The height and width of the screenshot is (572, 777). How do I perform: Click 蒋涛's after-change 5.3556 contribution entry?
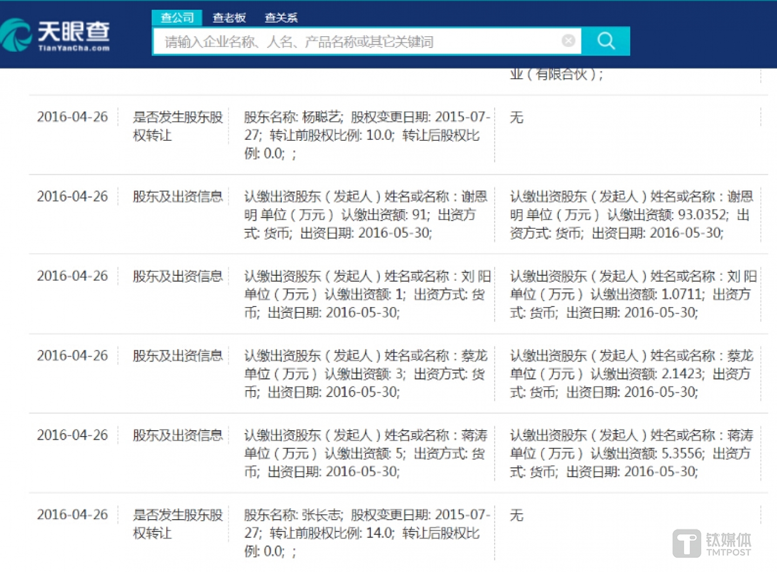pos(631,453)
